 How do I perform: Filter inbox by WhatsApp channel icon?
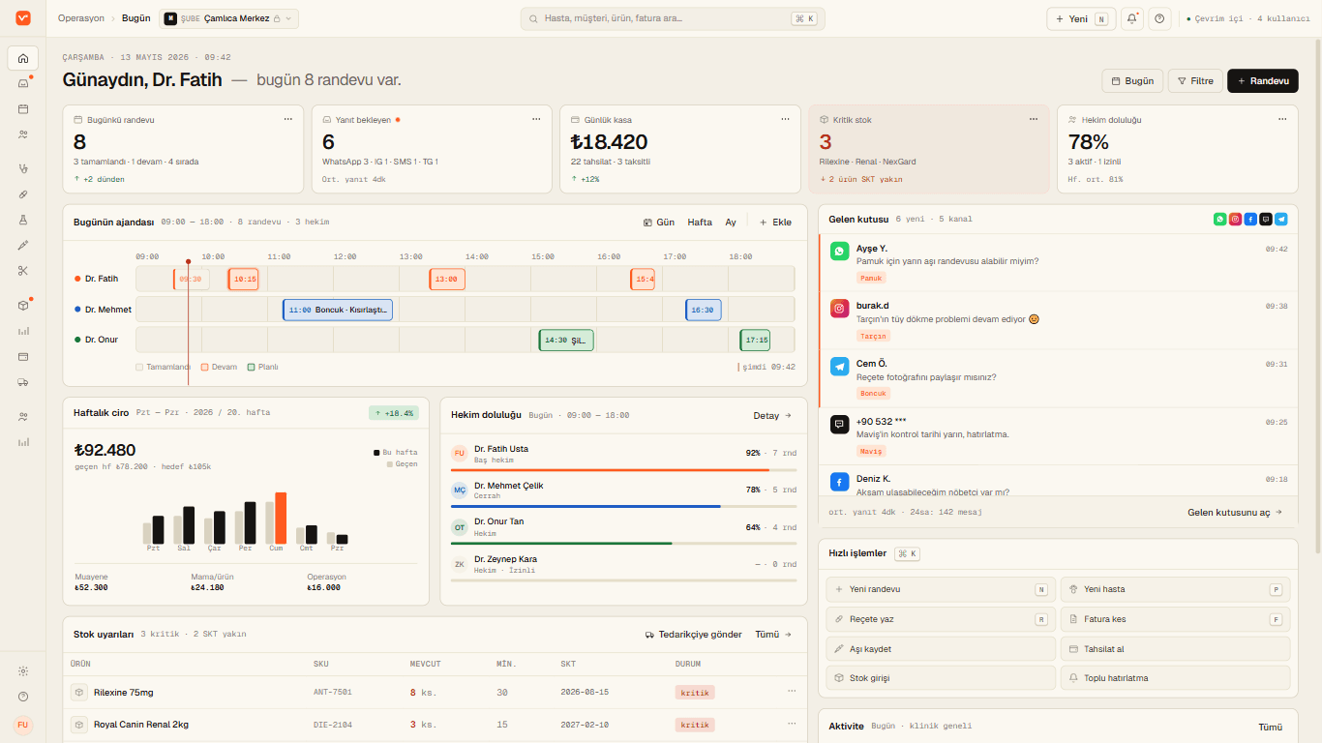pos(1219,220)
